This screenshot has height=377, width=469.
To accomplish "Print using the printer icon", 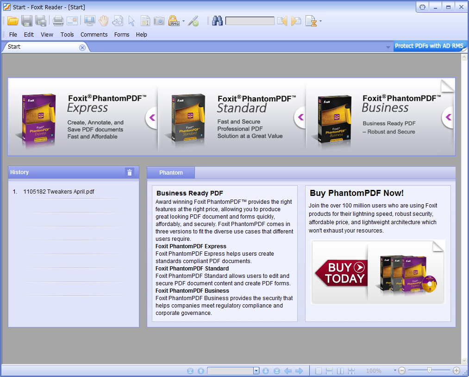I will tap(58, 21).
